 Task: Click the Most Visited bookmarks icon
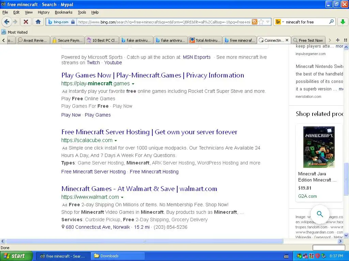tap(3, 32)
